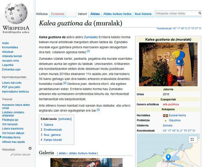This screenshot has width=202, height=167.
Task: Open the Komunitatea sidebar link
Action: pos(10,47)
